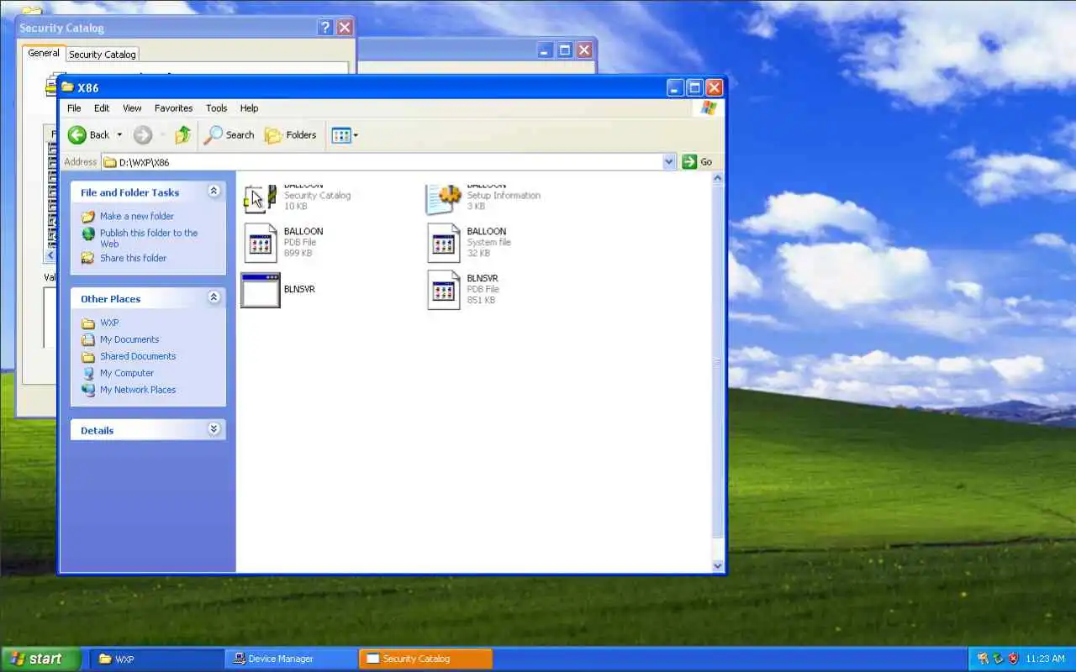This screenshot has width=1076, height=672.
Task: Click Share this folder
Action: tap(133, 258)
